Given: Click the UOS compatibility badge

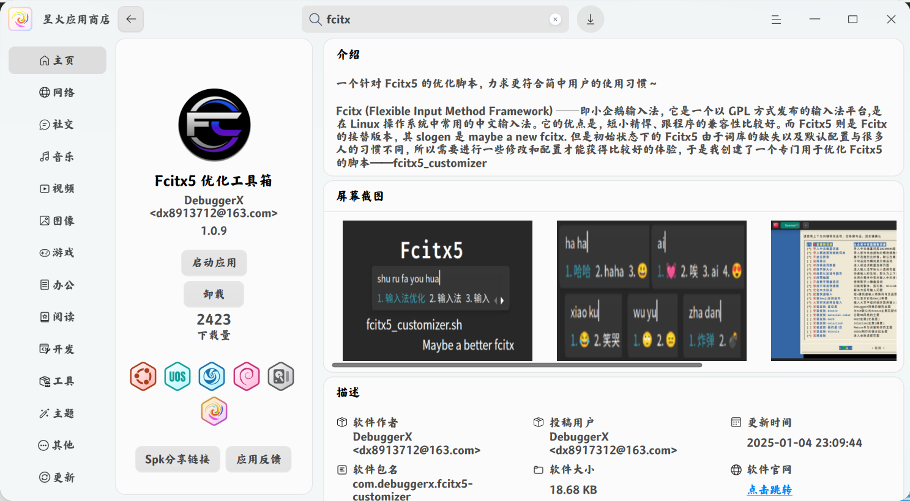Looking at the screenshot, I should pos(177,376).
